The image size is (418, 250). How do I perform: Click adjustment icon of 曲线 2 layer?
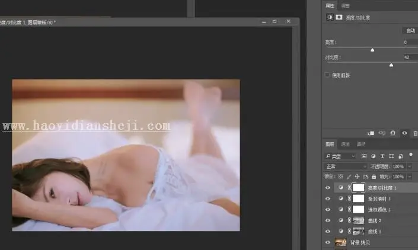pyautogui.click(x=341, y=220)
